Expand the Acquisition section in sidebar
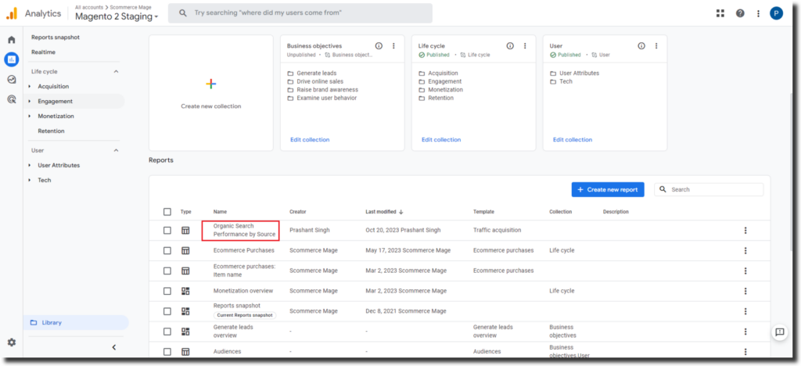 click(30, 87)
